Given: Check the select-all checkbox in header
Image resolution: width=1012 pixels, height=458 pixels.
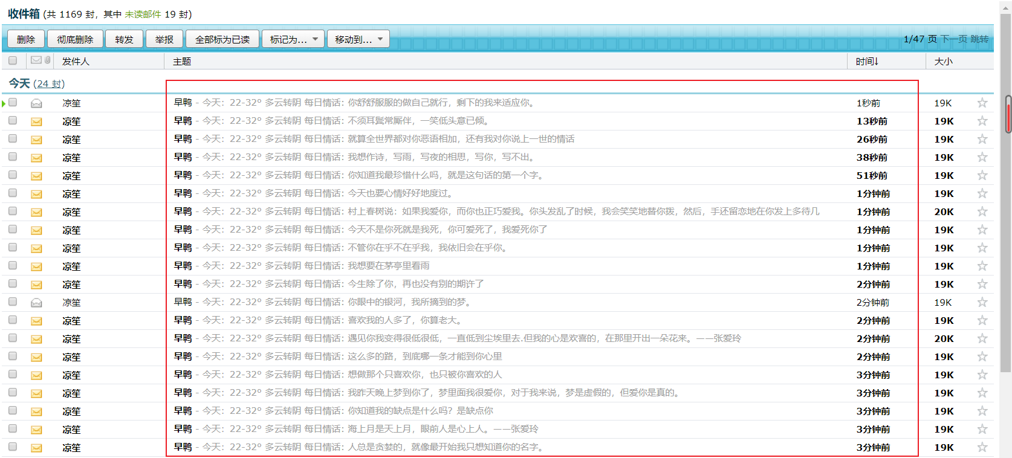Looking at the screenshot, I should click(13, 60).
